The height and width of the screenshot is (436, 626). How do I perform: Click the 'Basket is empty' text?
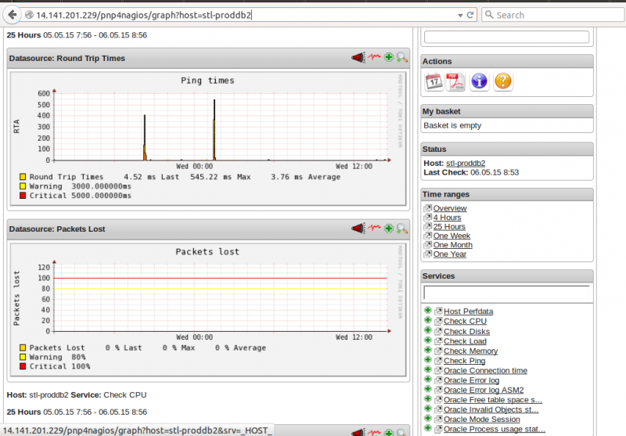click(452, 125)
